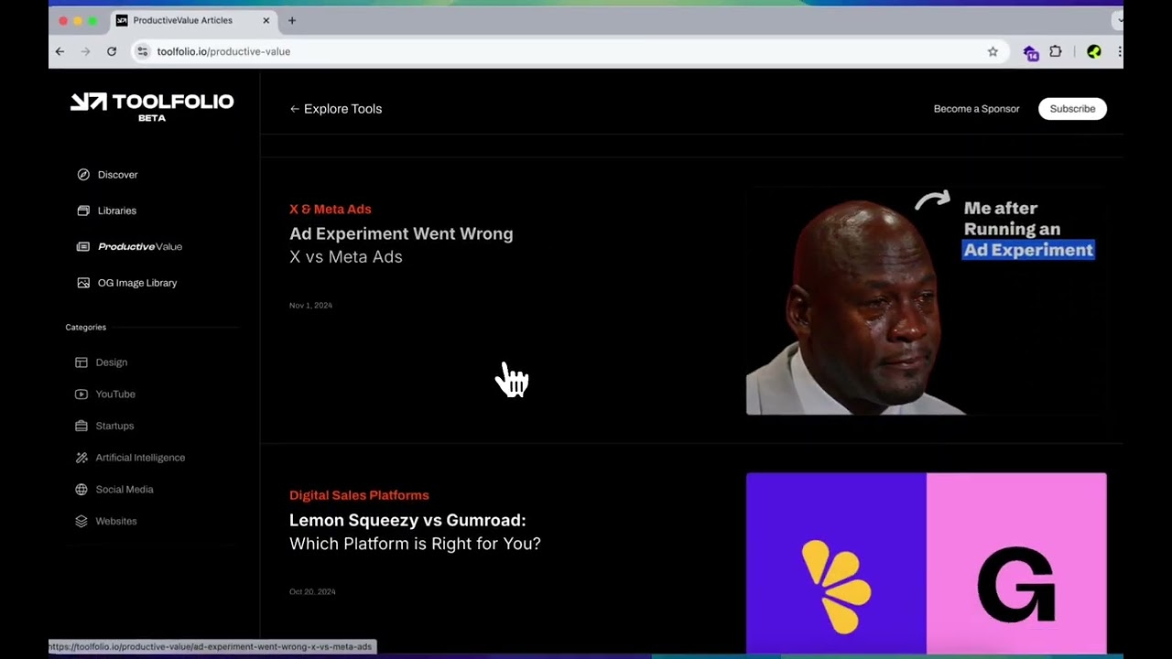Choose the Websites layers icon
This screenshot has width=1172, height=659.
click(x=81, y=521)
